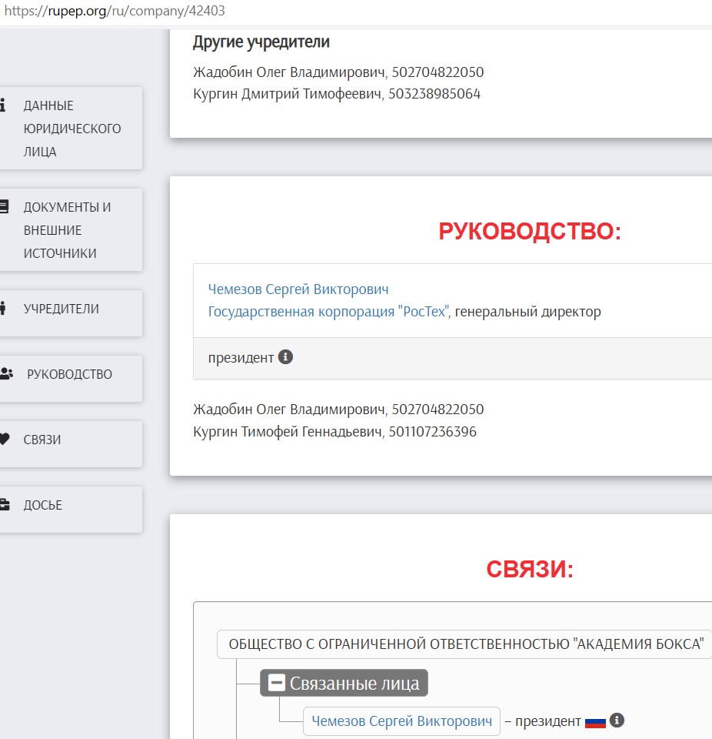Screen dimensions: 712x739
Task: Click the Russian flag icon in the connections tree
Action: 595,722
